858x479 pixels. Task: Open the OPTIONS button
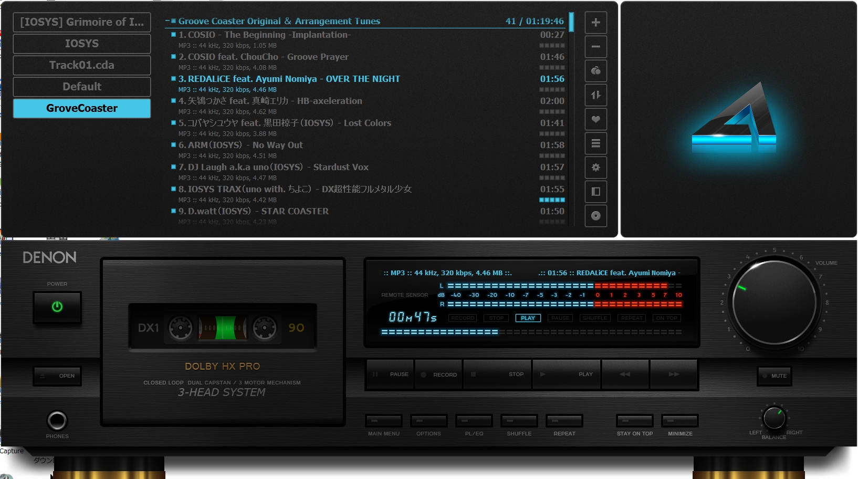(429, 421)
